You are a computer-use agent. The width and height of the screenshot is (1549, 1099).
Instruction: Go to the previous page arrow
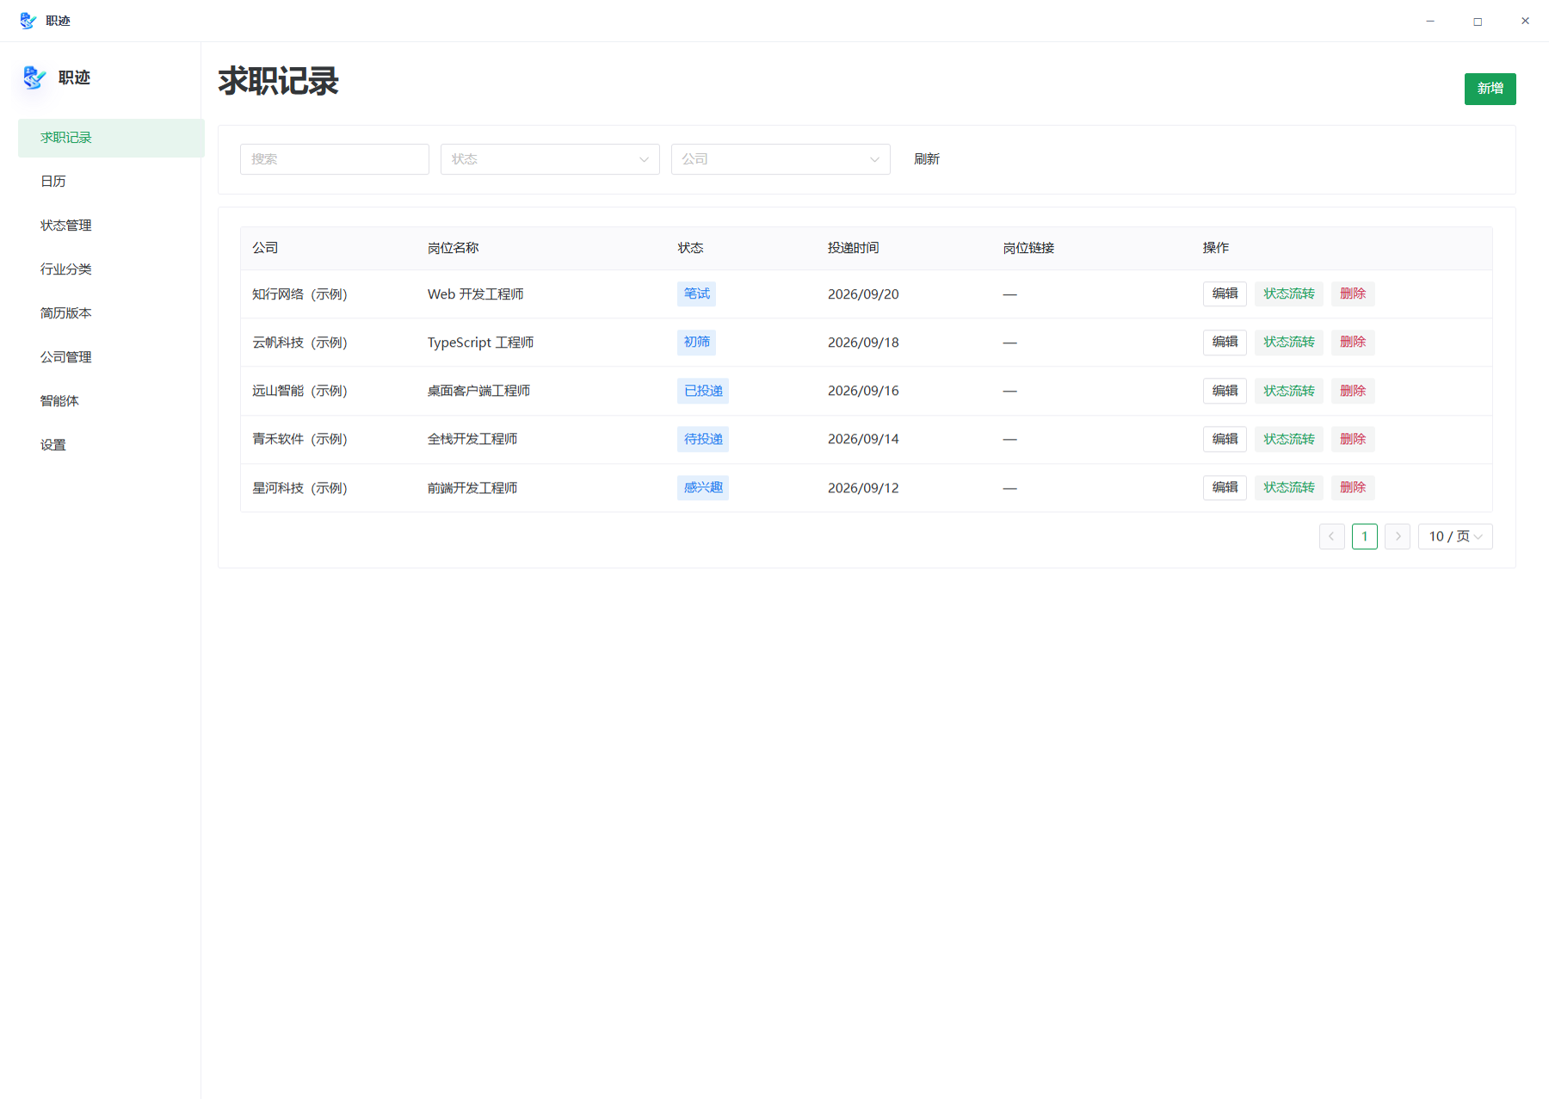pos(1331,536)
